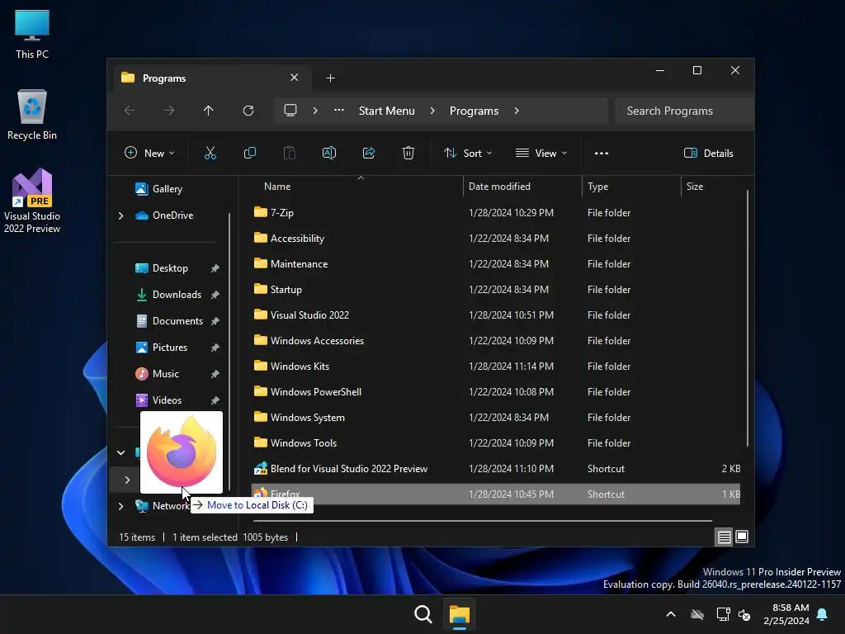Click the Rename icon in the toolbar
Image resolution: width=845 pixels, height=634 pixels.
pos(329,153)
